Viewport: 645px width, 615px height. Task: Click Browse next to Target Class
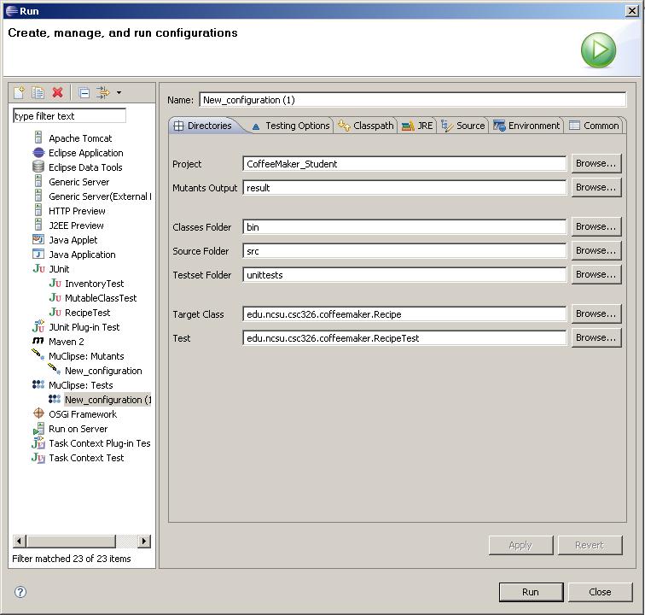[595, 313]
